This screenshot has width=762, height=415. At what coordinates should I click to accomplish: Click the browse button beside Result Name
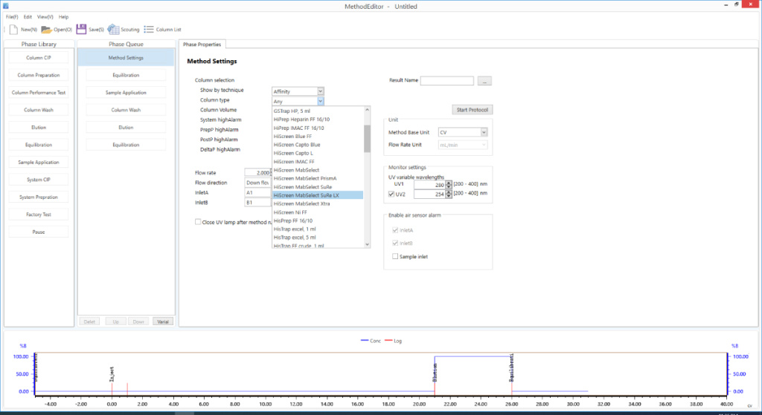coord(484,81)
